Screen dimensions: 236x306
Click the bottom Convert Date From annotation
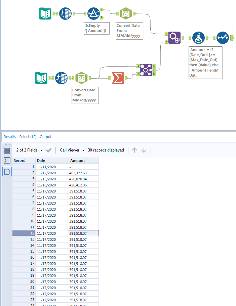[x=85, y=95]
